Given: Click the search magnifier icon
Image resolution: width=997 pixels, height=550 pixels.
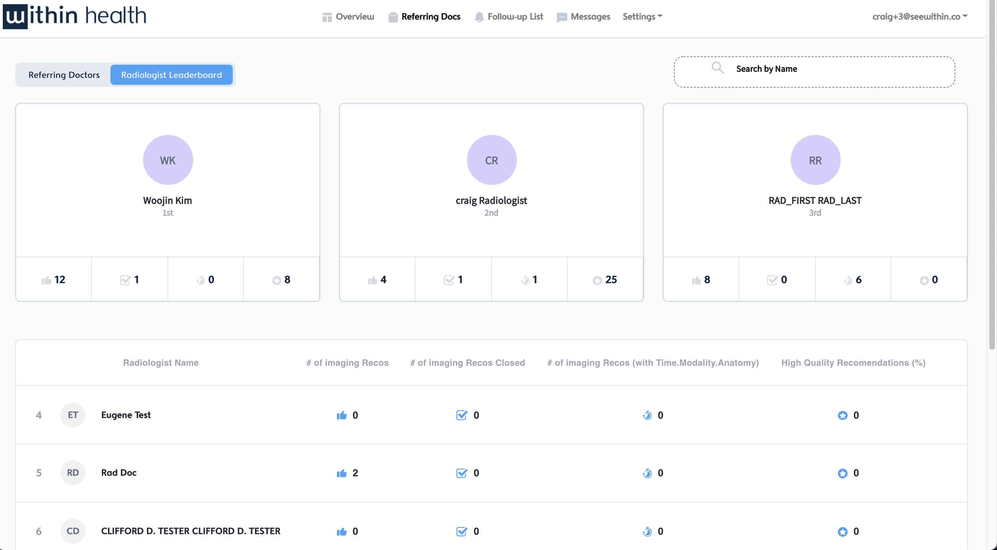Looking at the screenshot, I should pos(718,68).
